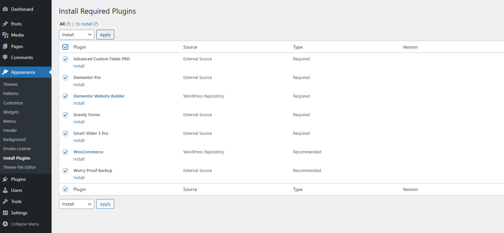
Task: Open the bottom bulk actions Install dropdown
Action: pyautogui.click(x=76, y=204)
